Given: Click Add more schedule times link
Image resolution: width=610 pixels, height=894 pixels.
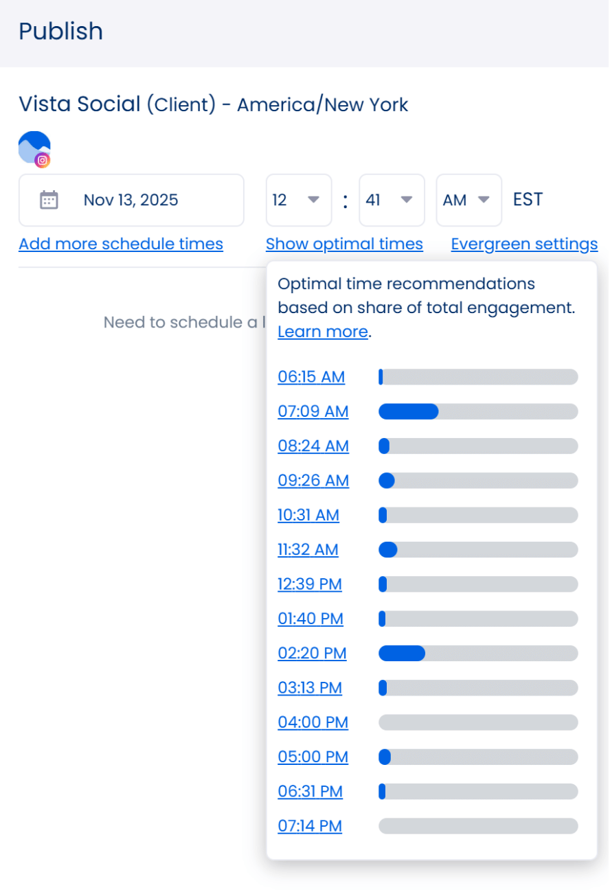Looking at the screenshot, I should pyautogui.click(x=121, y=244).
